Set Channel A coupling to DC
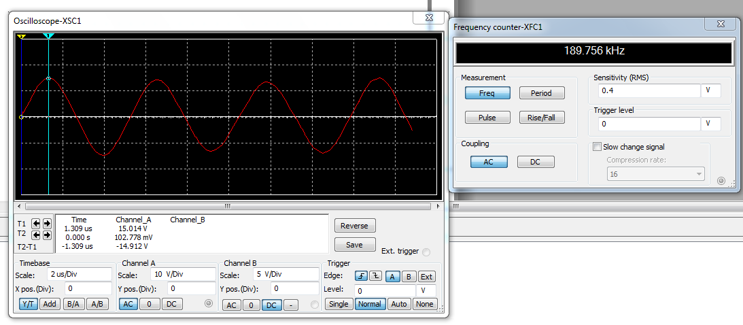The image size is (743, 325). pos(171,304)
